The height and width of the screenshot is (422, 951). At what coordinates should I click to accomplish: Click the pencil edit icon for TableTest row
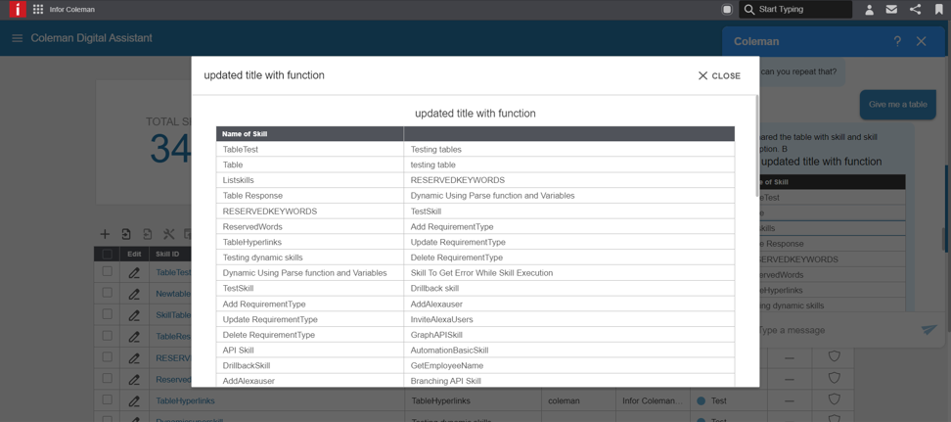(x=134, y=272)
